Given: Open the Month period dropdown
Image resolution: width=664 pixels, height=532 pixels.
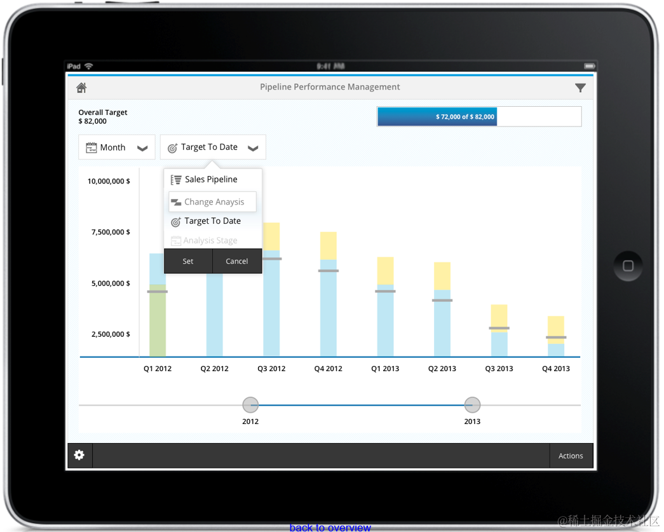Looking at the screenshot, I should point(117,147).
